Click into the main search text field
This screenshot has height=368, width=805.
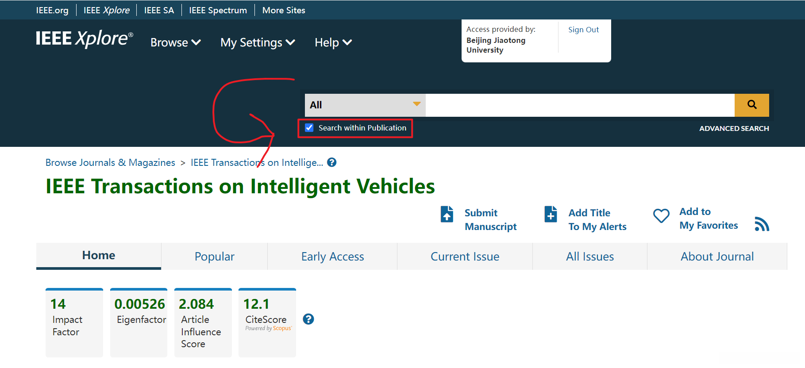click(x=580, y=105)
